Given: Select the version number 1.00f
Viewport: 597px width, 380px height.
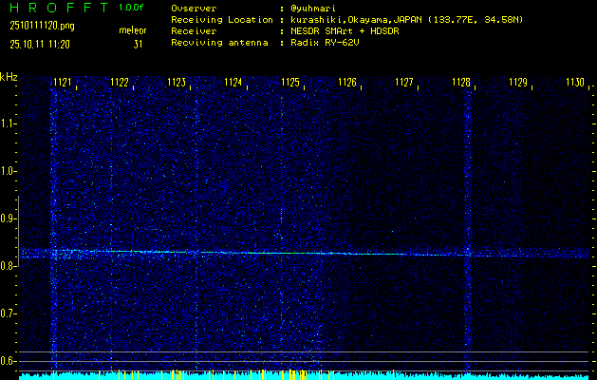Looking at the screenshot, I should coord(131,8).
